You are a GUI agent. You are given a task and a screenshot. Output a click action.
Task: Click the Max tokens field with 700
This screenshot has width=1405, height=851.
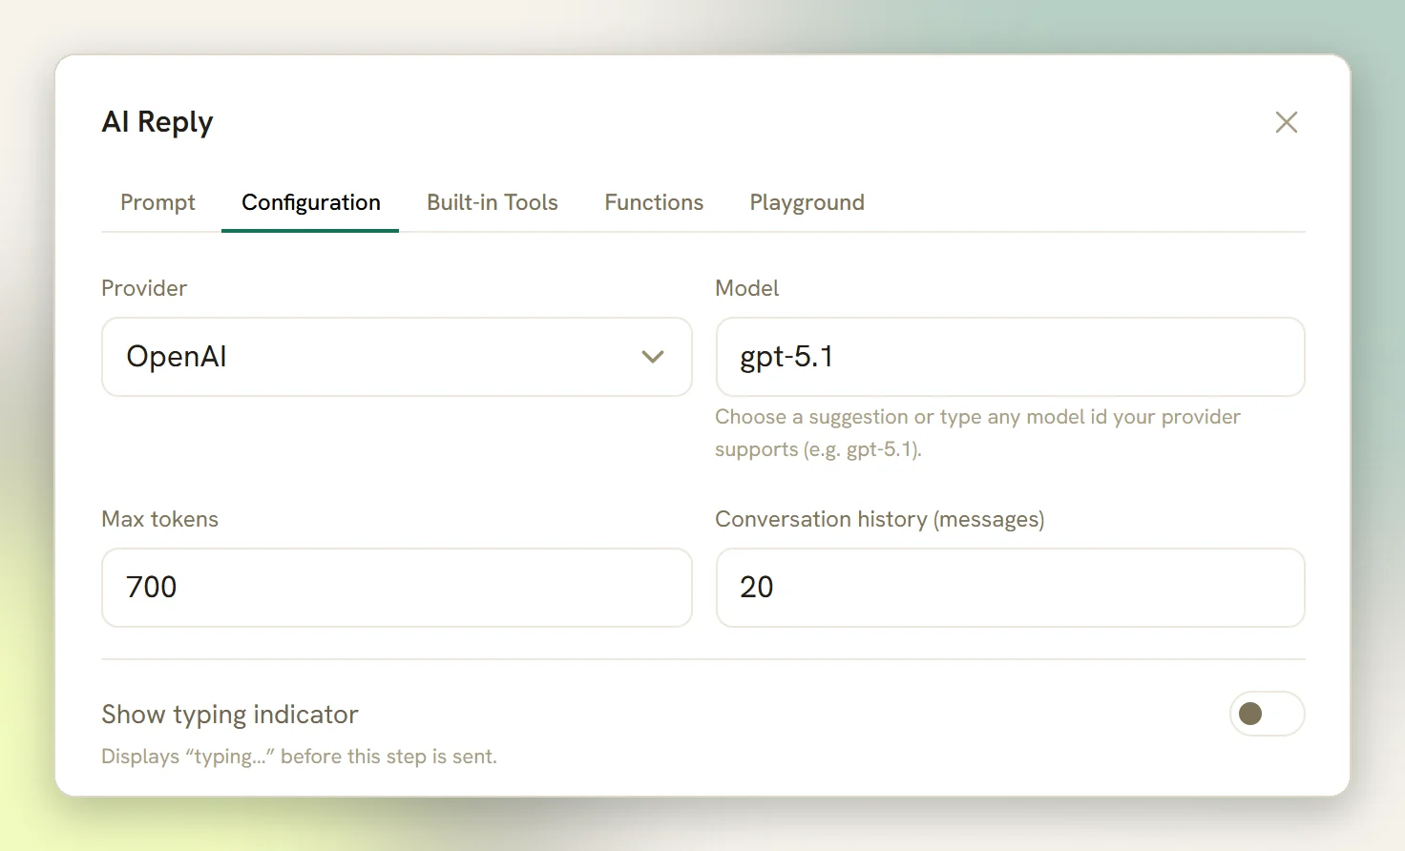tap(397, 588)
